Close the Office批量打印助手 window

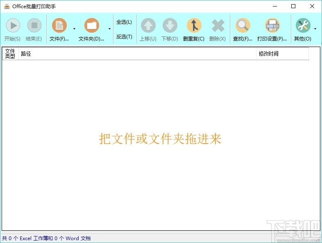312,7
